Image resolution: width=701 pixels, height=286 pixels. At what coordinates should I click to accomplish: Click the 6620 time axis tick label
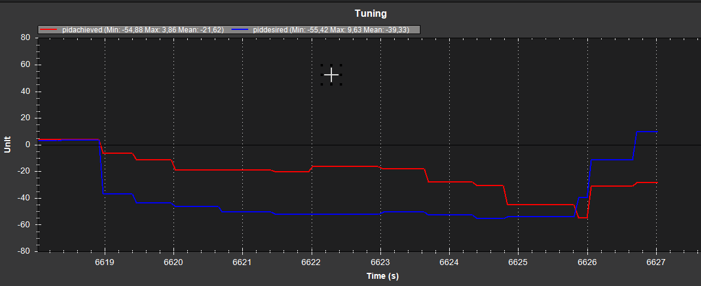(173, 262)
